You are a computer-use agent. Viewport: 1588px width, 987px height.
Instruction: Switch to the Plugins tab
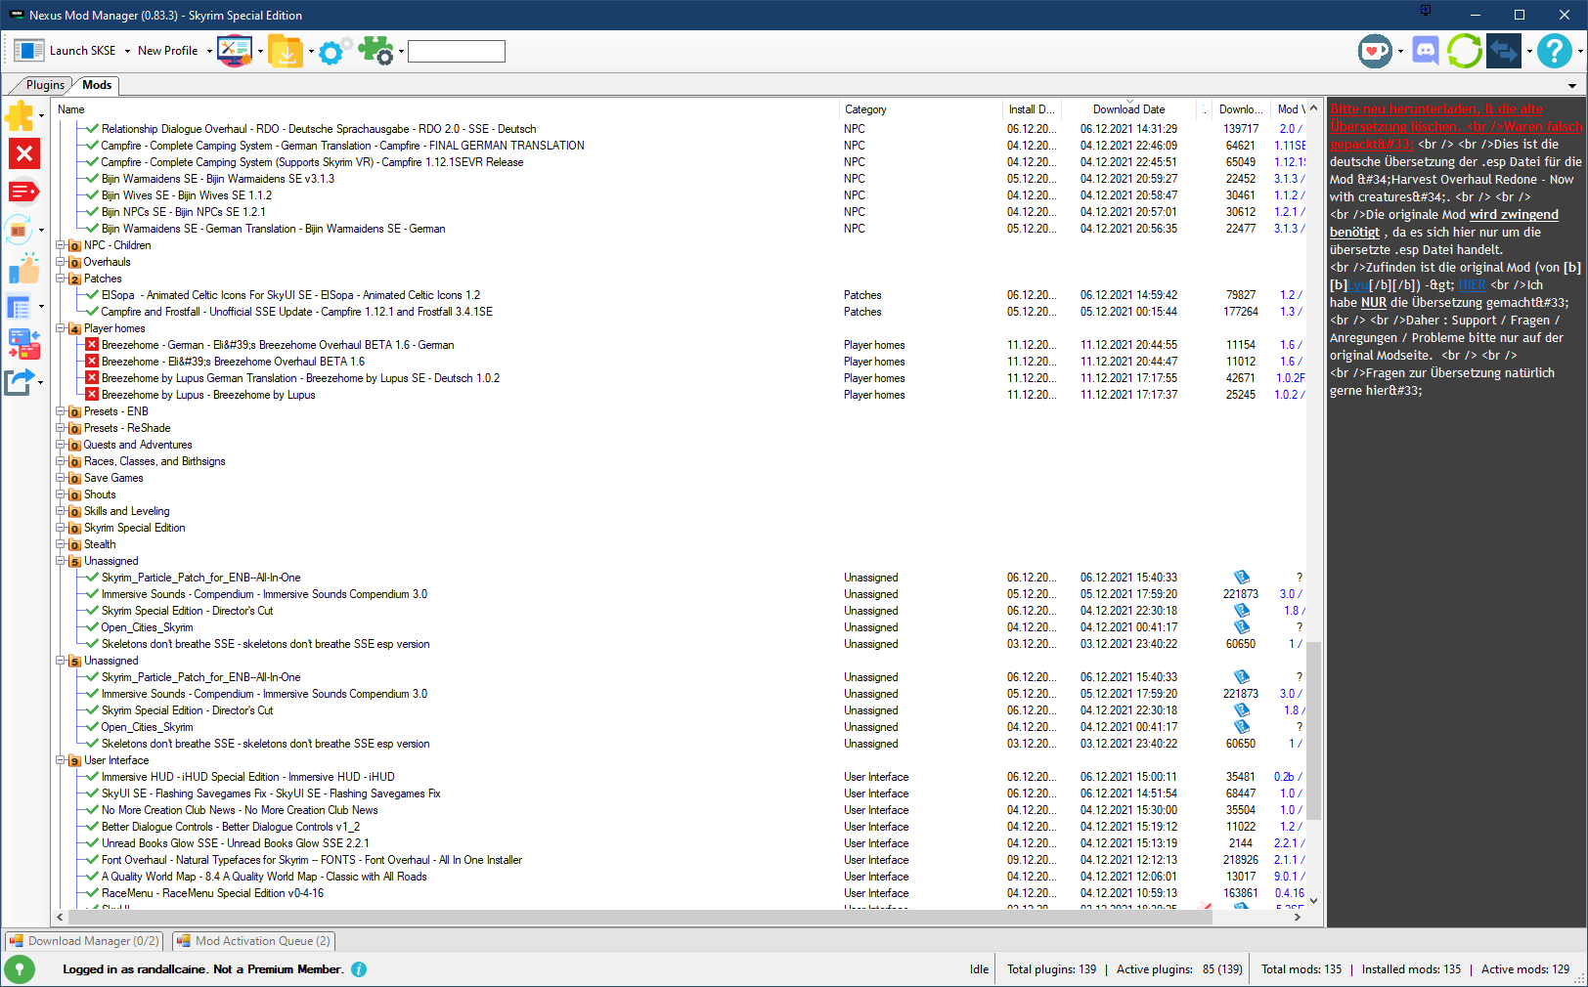click(45, 85)
